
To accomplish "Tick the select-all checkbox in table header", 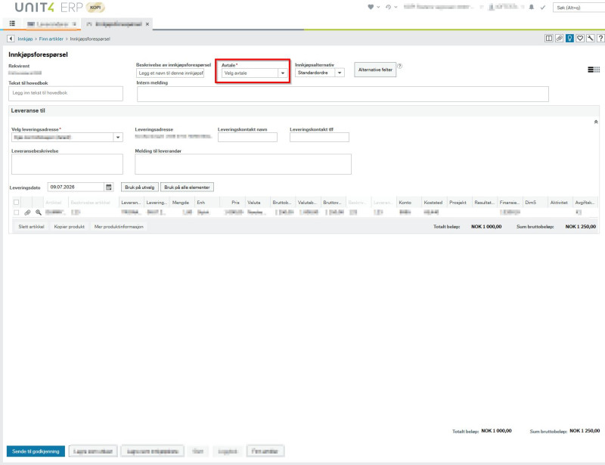I will pyautogui.click(x=16, y=202).
